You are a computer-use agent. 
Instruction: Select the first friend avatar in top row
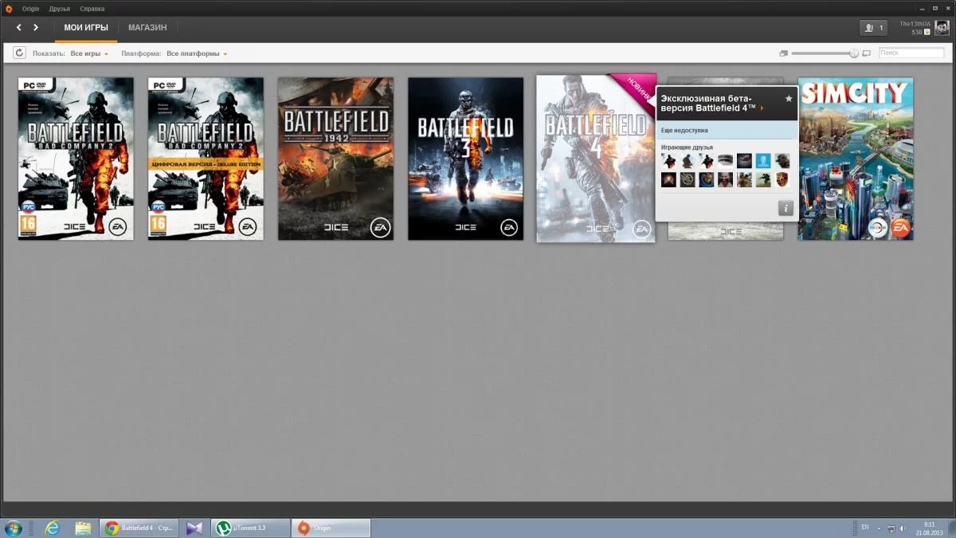pos(668,161)
